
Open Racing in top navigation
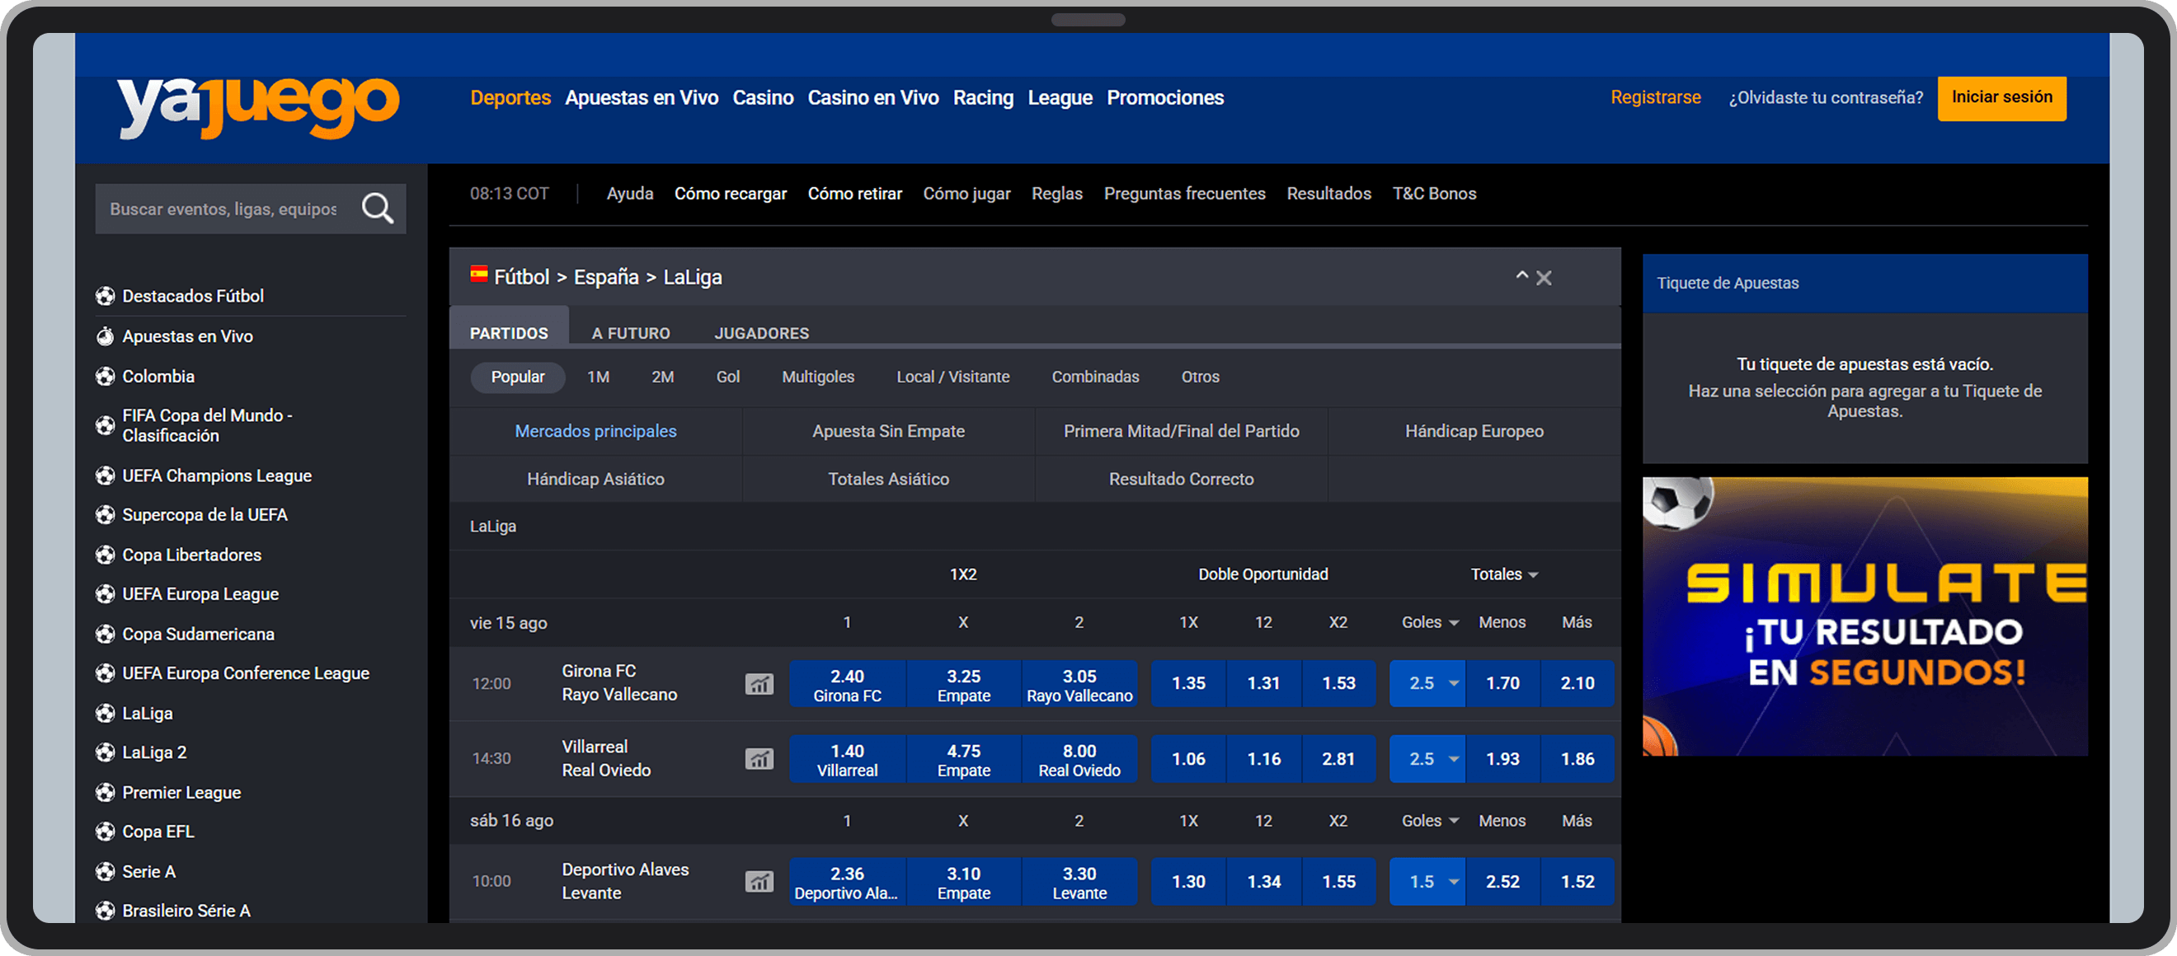983,98
